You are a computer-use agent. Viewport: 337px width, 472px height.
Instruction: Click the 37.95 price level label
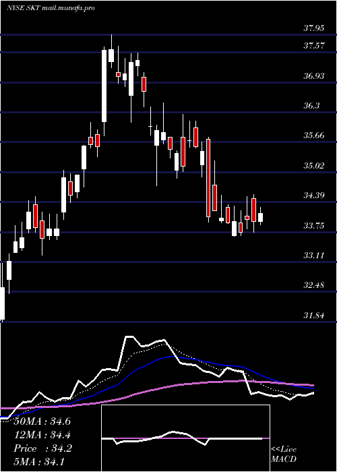point(313,28)
